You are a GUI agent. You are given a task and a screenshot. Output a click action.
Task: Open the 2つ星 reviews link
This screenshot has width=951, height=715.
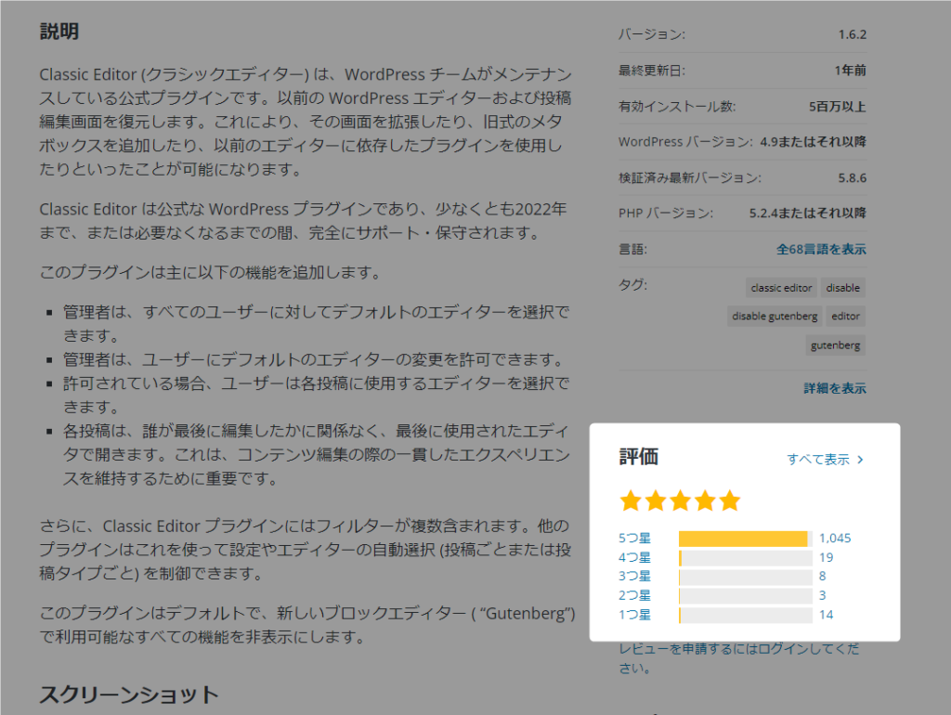[634, 596]
